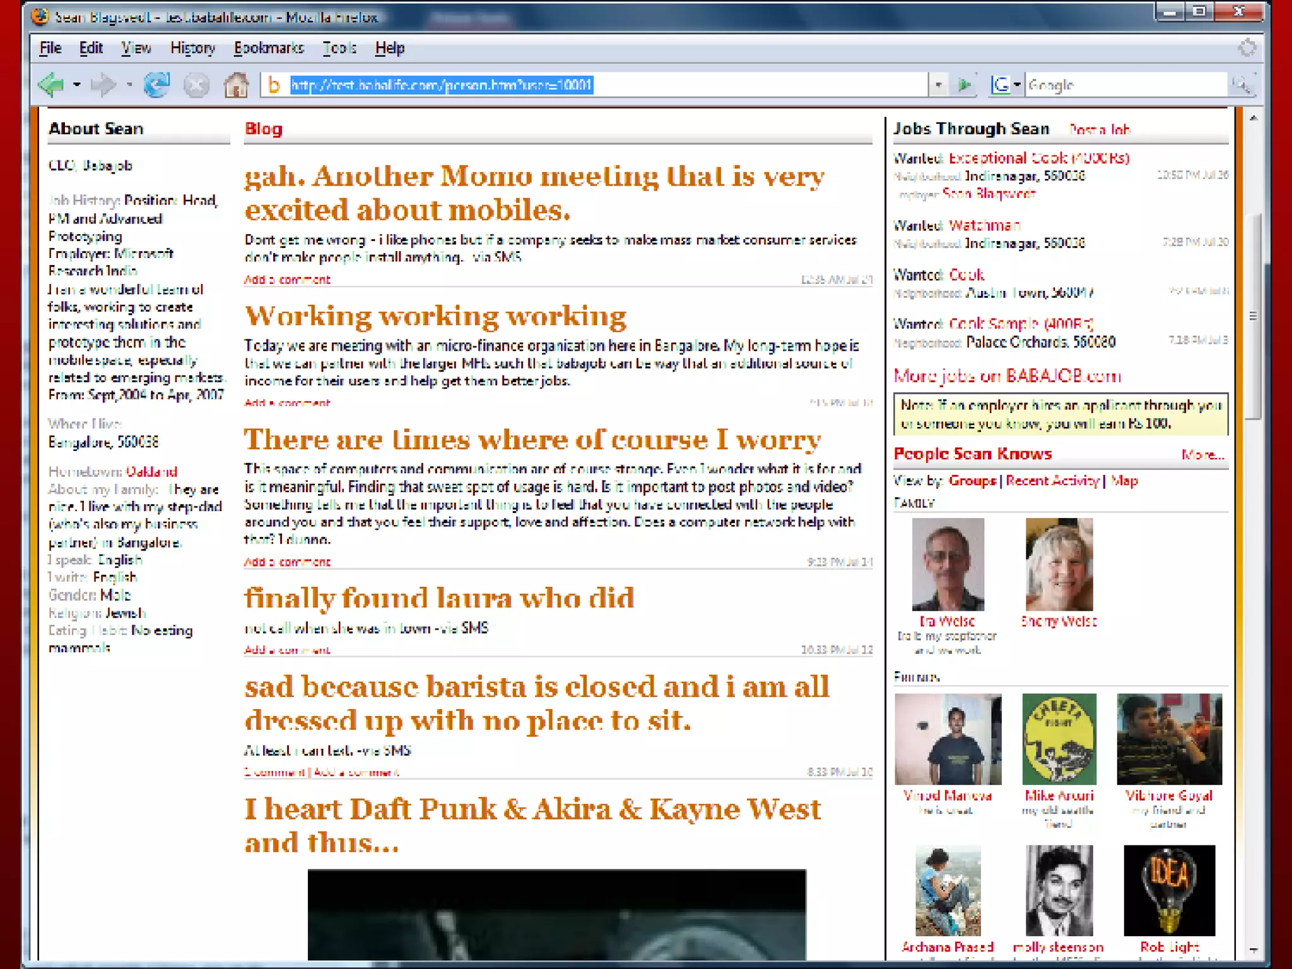Click More jobs on BABAJOB.com link
Screen dimensions: 1292x969
click(x=1007, y=376)
